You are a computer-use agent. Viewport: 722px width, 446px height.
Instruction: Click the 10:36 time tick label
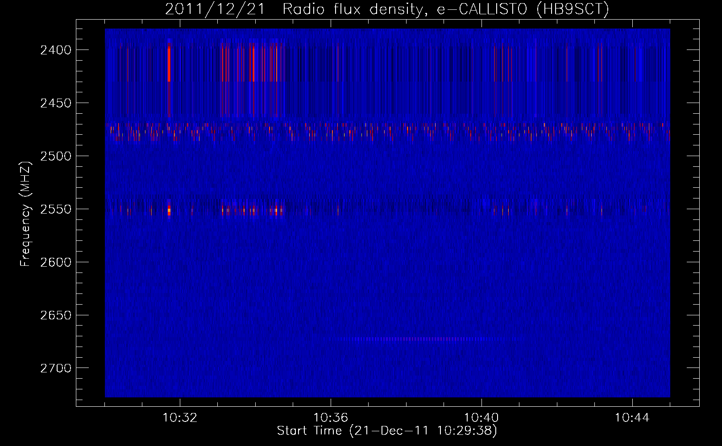tap(331, 418)
